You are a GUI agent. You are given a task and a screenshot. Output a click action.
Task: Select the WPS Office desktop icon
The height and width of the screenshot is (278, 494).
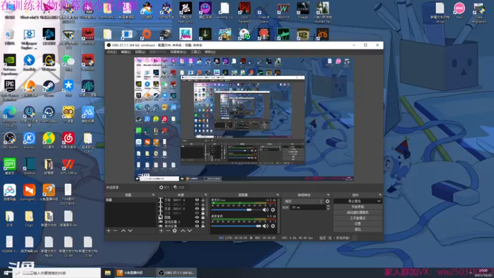[68, 166]
